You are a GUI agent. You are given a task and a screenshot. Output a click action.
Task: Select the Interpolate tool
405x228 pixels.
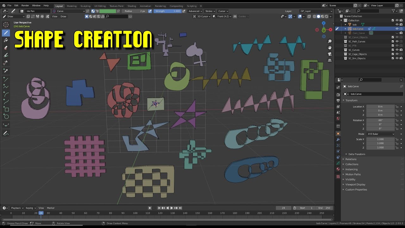point(6,125)
